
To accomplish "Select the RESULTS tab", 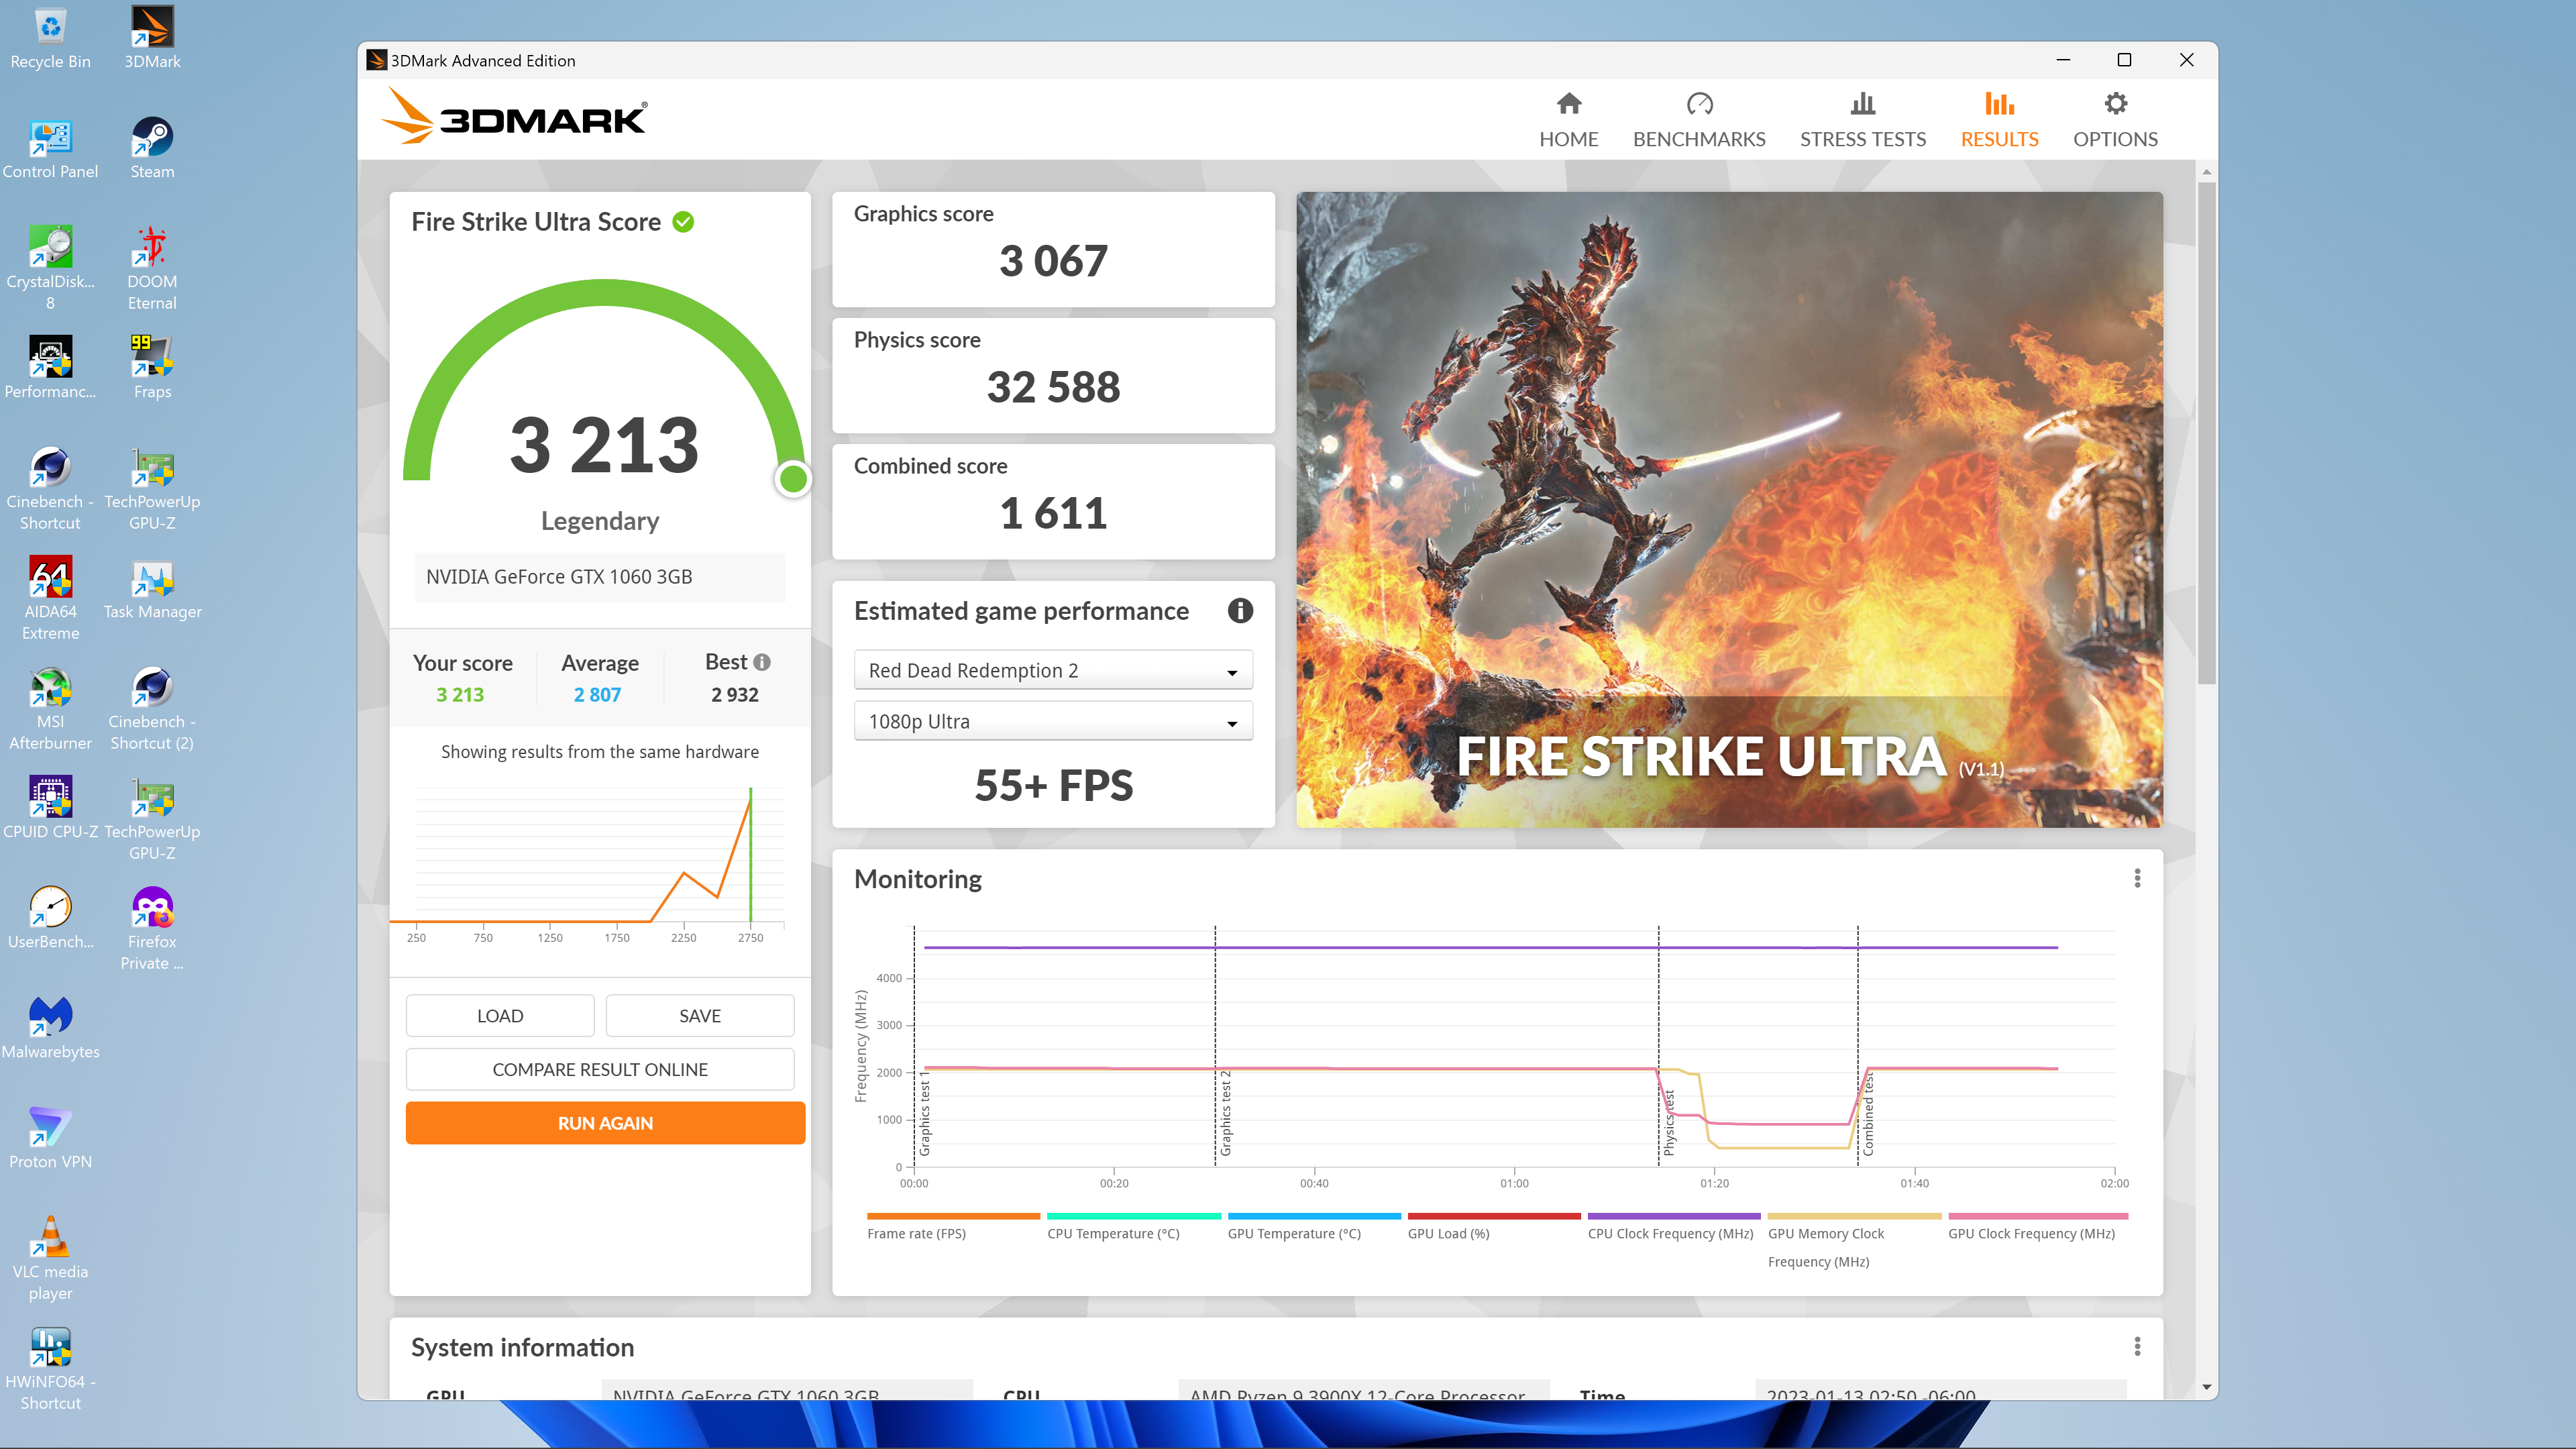I will tap(1999, 120).
